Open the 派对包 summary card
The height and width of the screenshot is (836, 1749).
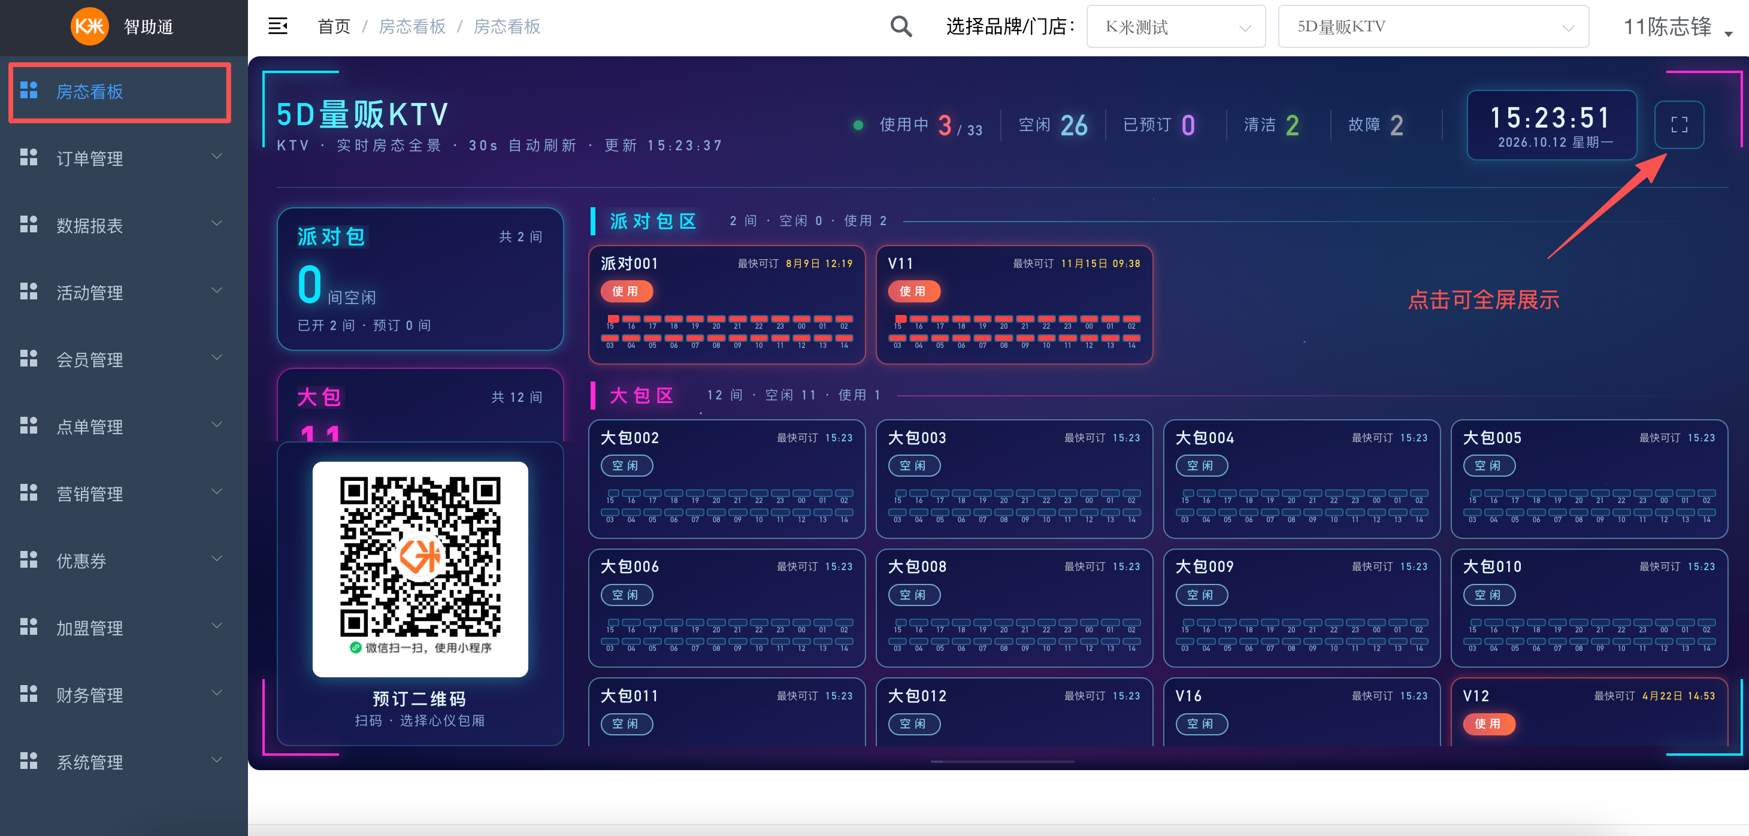tap(420, 279)
